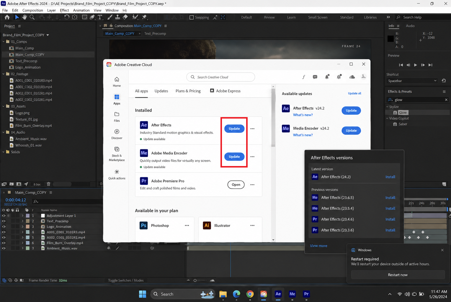Open the Animation menu
Image resolution: width=451 pixels, height=302 pixels.
click(x=81, y=10)
